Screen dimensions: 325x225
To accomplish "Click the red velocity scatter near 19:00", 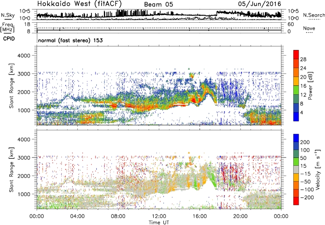I will pyautogui.click(x=230, y=172).
